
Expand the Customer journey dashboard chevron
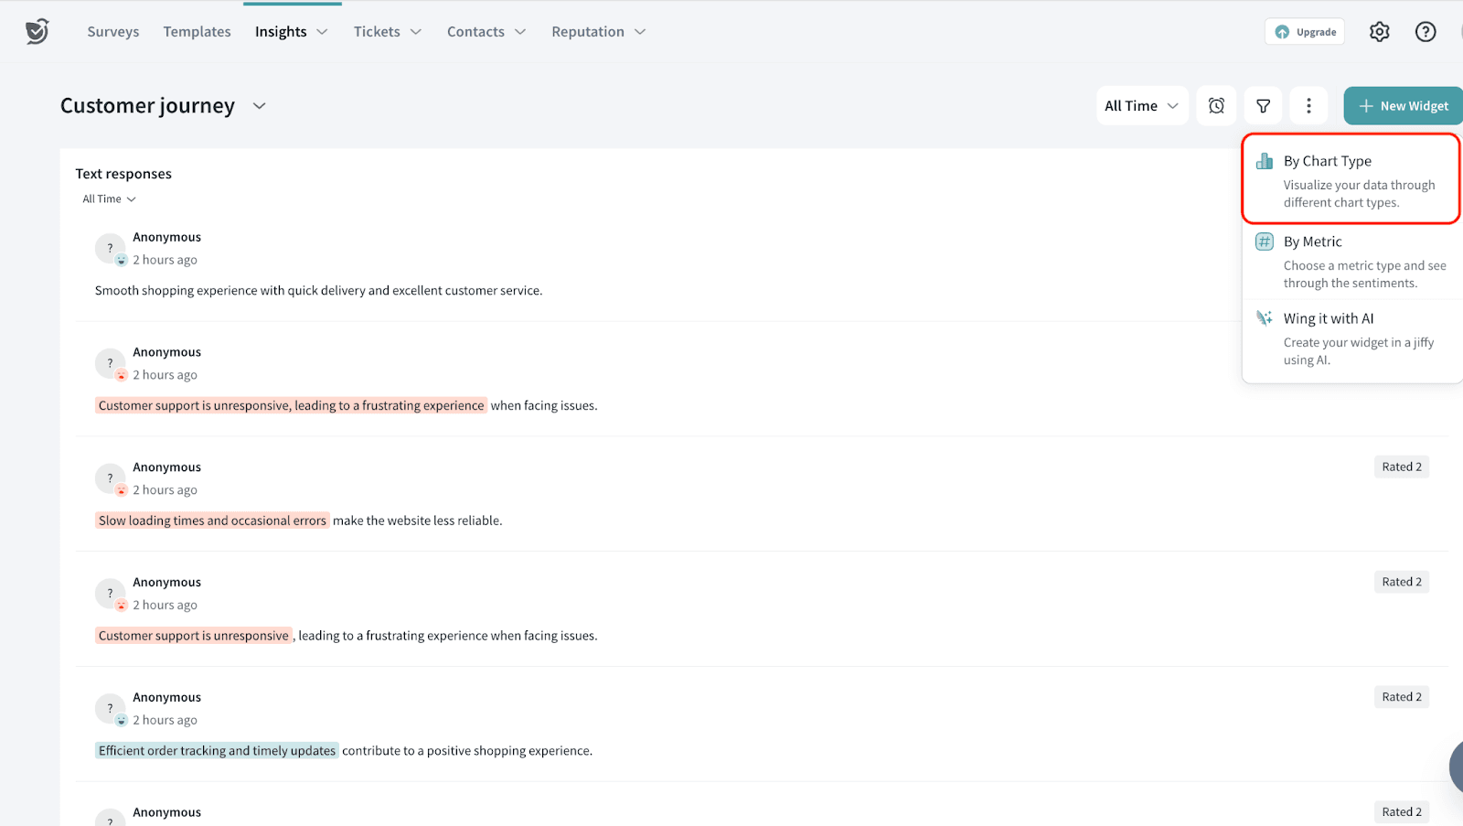tap(260, 106)
